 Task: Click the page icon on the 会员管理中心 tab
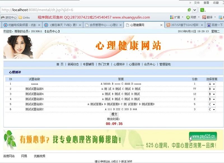click(x=87, y=25)
